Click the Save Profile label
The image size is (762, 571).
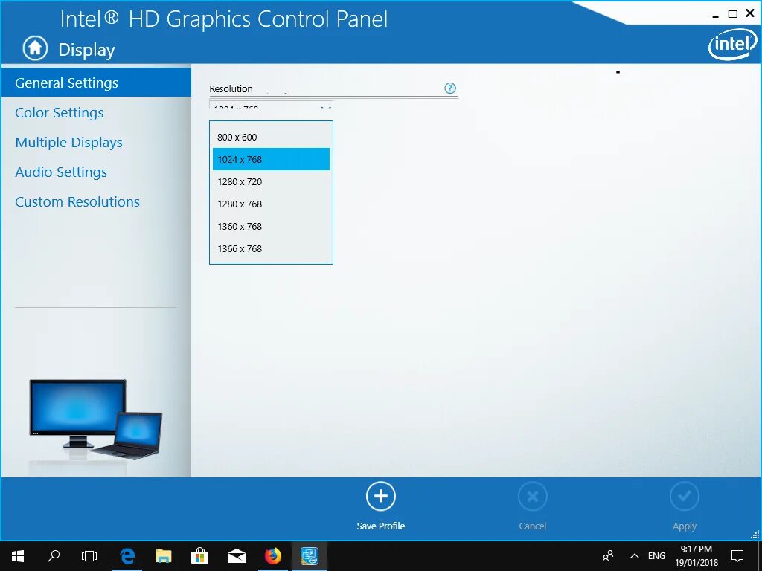pos(380,526)
